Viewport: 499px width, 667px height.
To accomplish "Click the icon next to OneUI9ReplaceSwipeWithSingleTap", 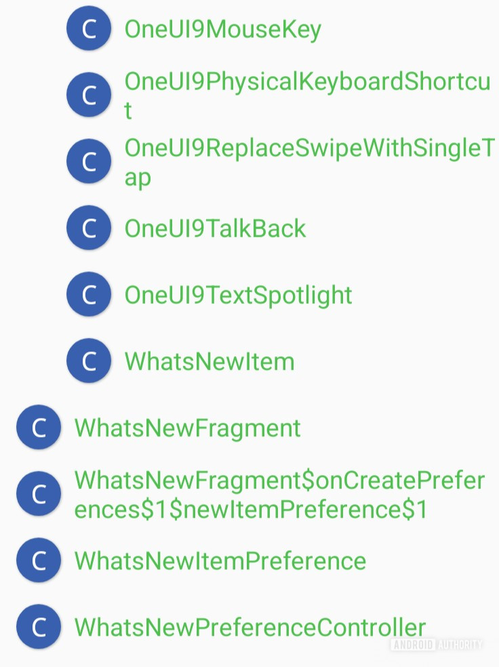I will (x=89, y=161).
